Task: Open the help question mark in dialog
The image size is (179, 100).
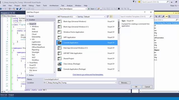Action: pos(145,12)
